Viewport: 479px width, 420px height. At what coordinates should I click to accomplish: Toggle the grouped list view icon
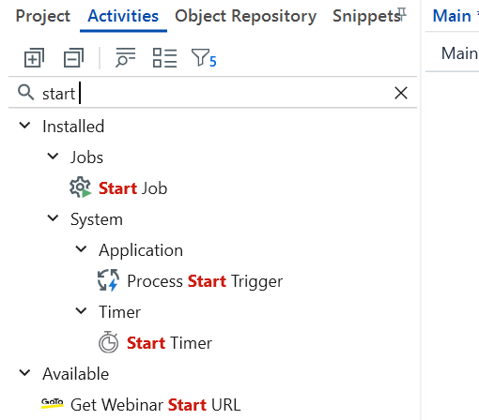[x=164, y=57]
